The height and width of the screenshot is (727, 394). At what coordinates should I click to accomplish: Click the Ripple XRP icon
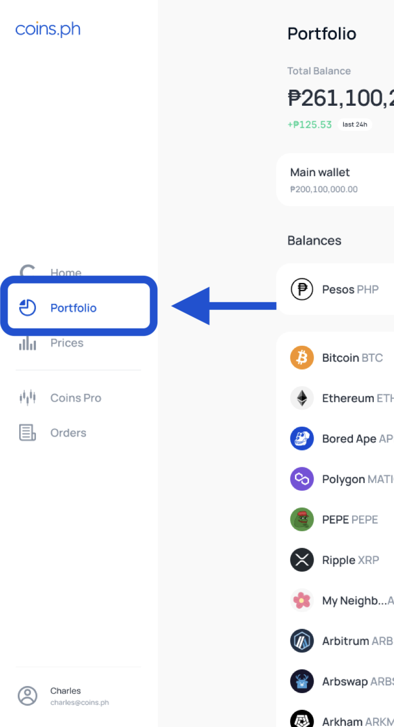[302, 560]
